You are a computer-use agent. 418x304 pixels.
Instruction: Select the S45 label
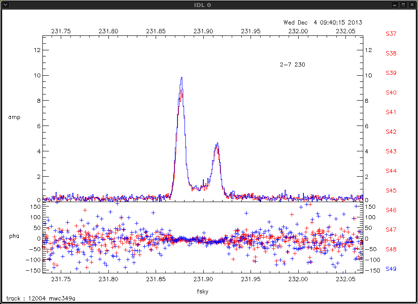(x=390, y=191)
